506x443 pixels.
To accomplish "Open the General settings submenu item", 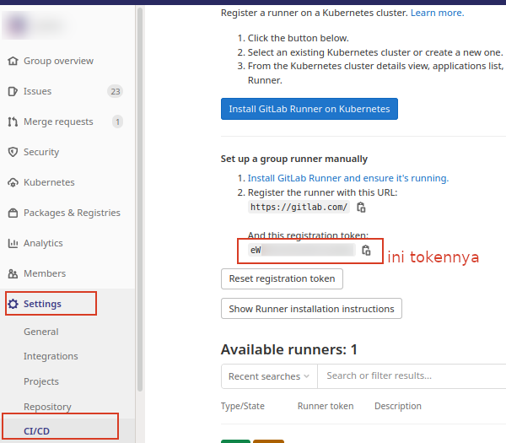I will (x=41, y=332).
